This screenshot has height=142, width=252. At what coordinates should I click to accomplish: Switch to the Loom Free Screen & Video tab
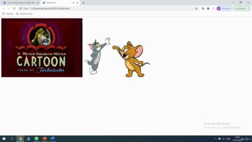click(x=21, y=3)
